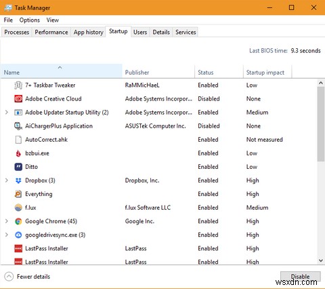Select the Everything entry name
325x289 pixels.
pos(39,194)
